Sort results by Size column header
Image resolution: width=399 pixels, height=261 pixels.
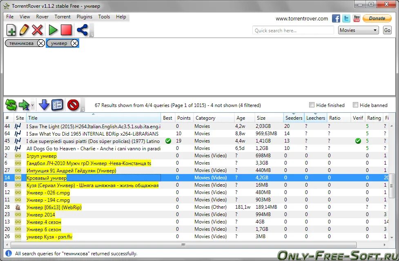click(269, 118)
